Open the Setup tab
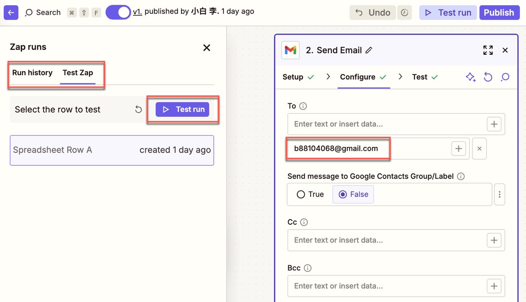 pyautogui.click(x=298, y=77)
